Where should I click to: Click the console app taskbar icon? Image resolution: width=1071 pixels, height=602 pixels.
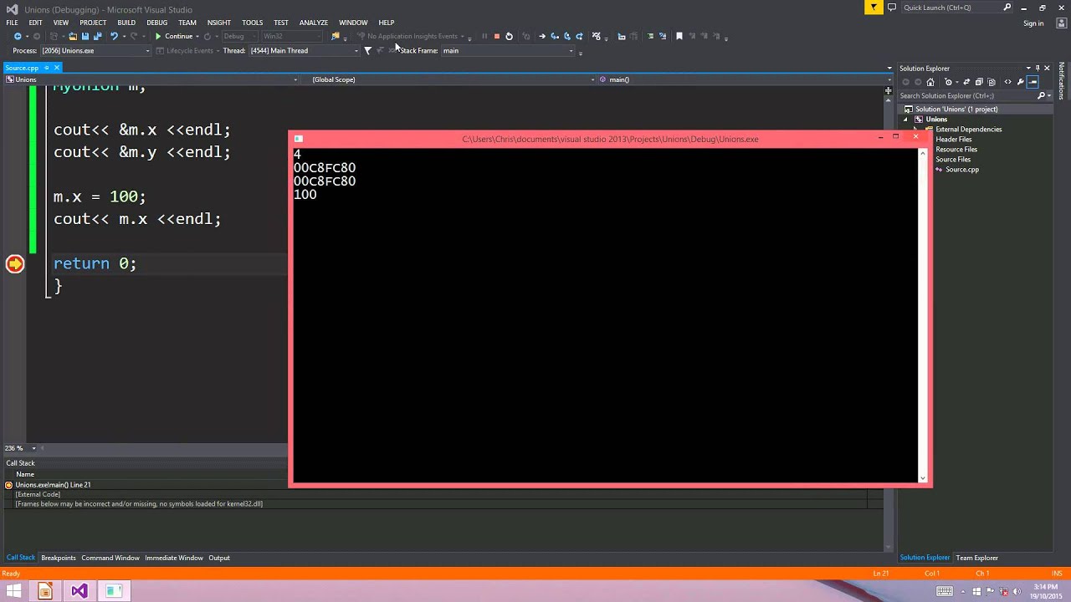tap(113, 591)
